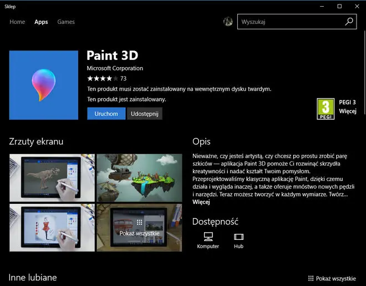
Task: Click the Inne lubiane heading
Action: 33,278
